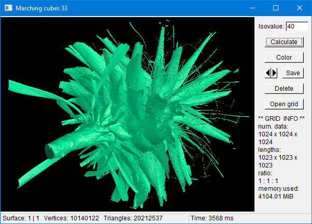
Task: Click the next surface right arrow
Action: [275, 73]
